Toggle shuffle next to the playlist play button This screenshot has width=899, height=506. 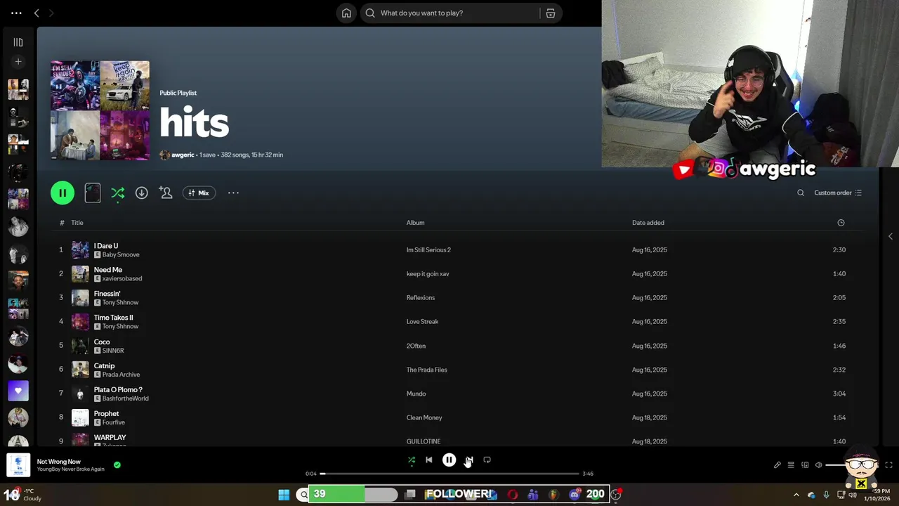117,193
